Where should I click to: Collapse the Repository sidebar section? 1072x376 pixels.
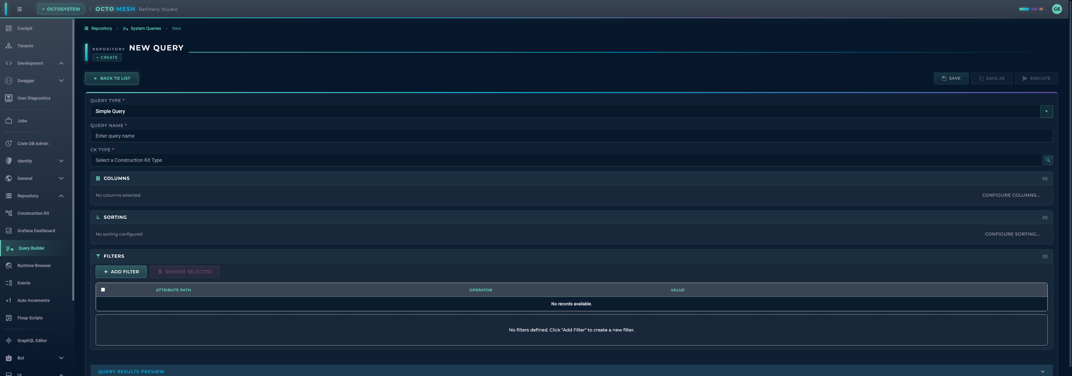[61, 196]
